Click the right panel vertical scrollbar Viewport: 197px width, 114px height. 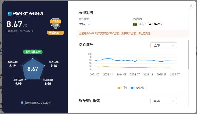(x=189, y=54)
